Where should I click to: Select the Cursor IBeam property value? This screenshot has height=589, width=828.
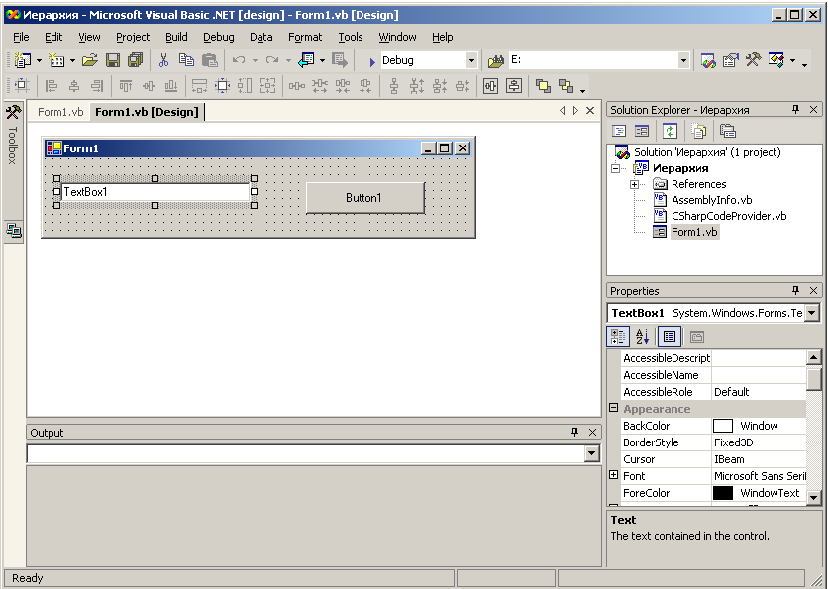click(x=759, y=459)
